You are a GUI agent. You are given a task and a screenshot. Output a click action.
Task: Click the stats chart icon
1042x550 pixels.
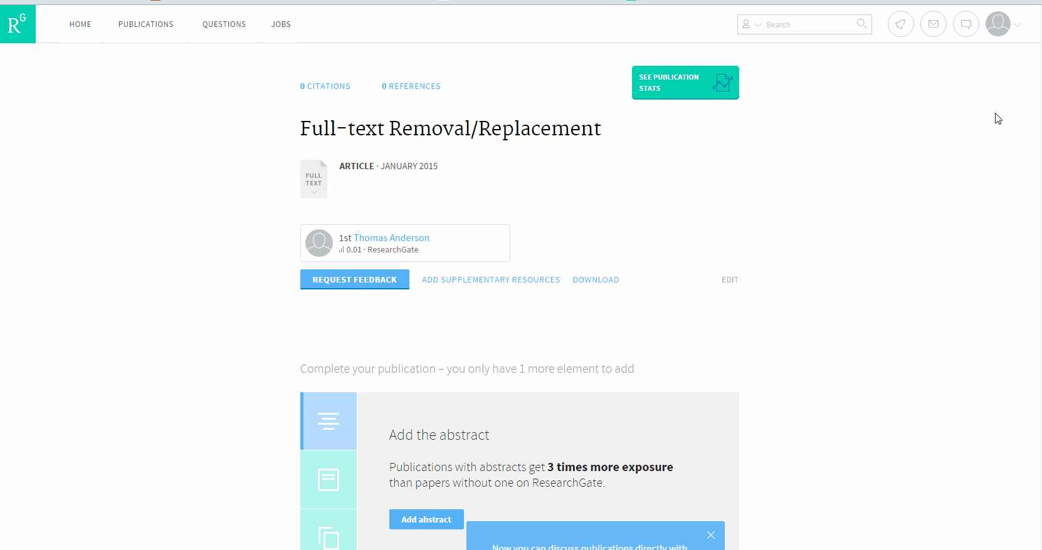(x=722, y=83)
